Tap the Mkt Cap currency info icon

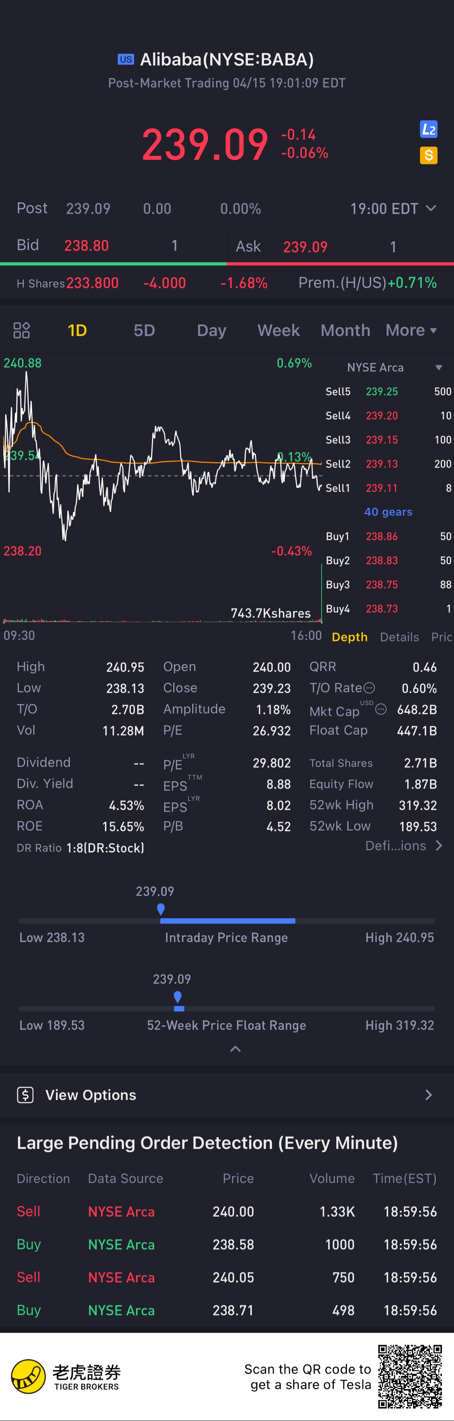pos(381,709)
